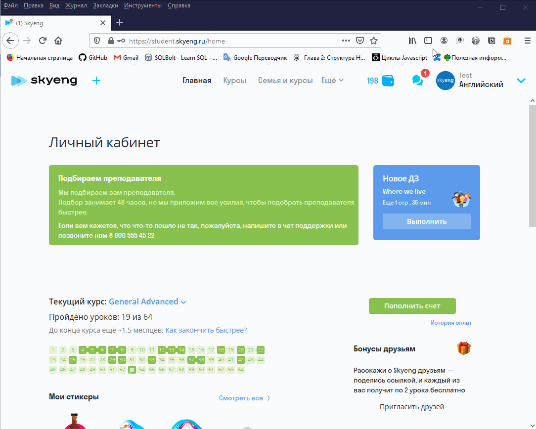Open the Закладки menu
This screenshot has width=536, height=429.
105,5
